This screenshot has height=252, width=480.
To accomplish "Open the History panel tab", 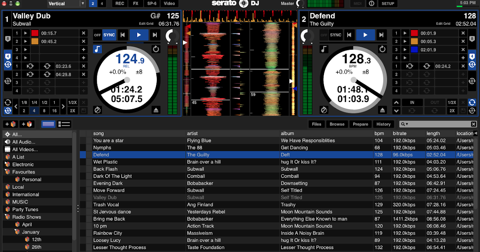I will click(x=383, y=124).
